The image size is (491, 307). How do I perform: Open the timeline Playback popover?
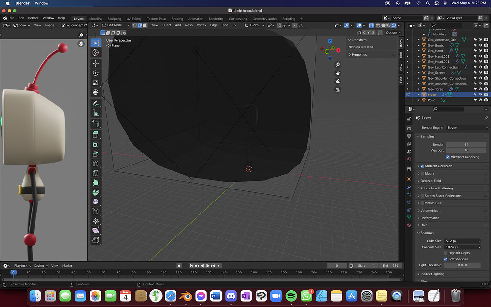(x=23, y=266)
